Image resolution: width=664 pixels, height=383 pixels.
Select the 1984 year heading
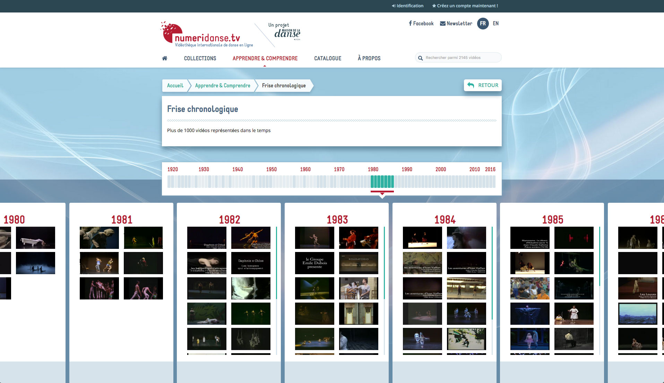[x=445, y=219]
